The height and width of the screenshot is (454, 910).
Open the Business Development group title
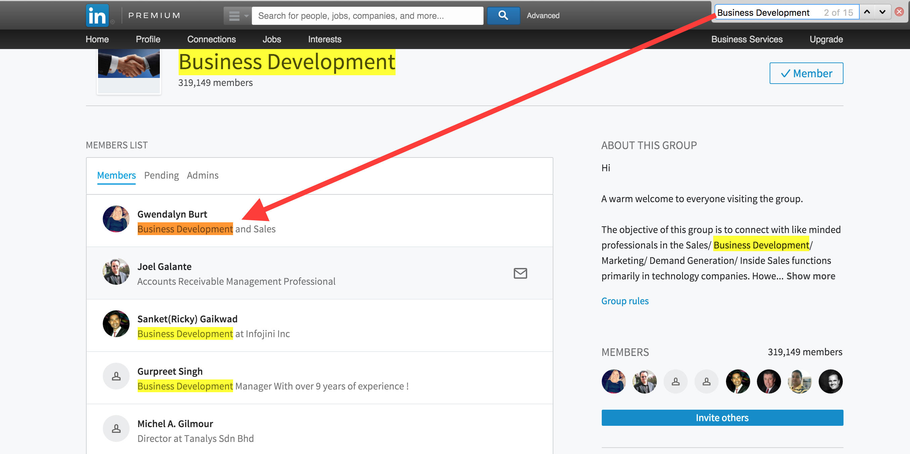[x=286, y=62]
